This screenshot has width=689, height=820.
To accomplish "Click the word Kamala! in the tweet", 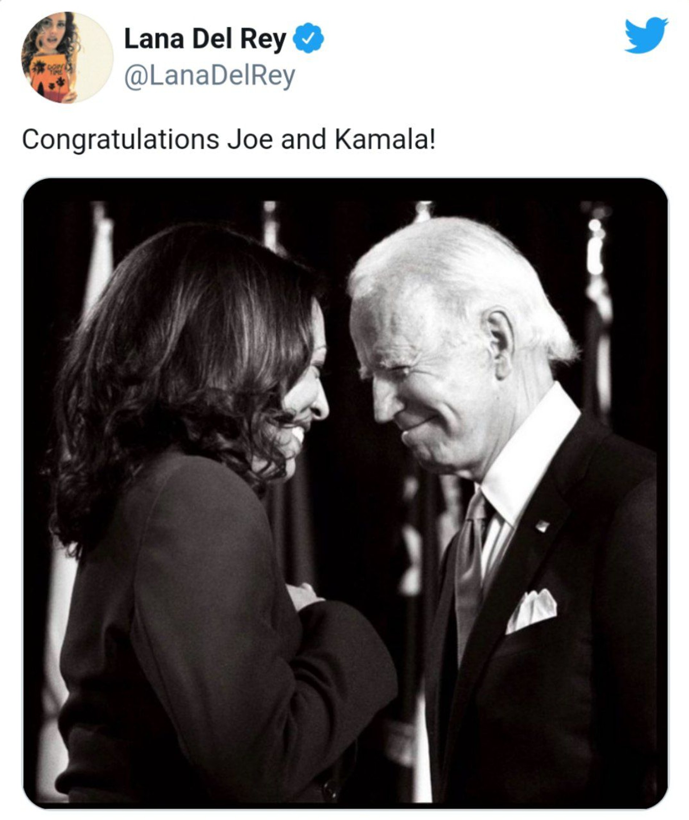I will [x=384, y=140].
